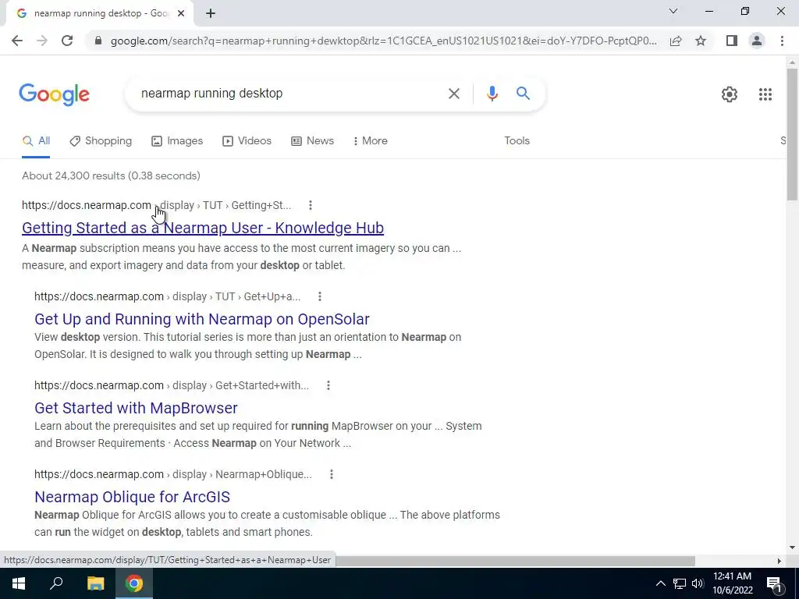Click the share page icon in address bar
799x599 pixels.
tap(676, 41)
